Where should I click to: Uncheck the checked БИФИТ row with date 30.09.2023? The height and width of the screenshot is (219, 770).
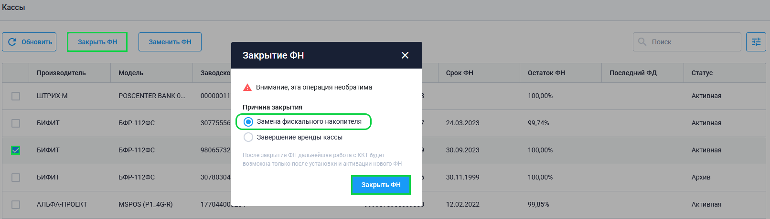16,150
